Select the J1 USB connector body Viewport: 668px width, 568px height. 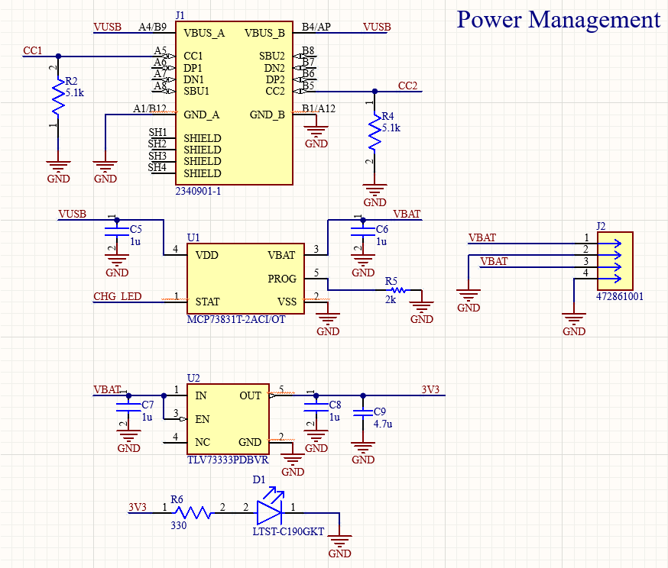(235, 103)
